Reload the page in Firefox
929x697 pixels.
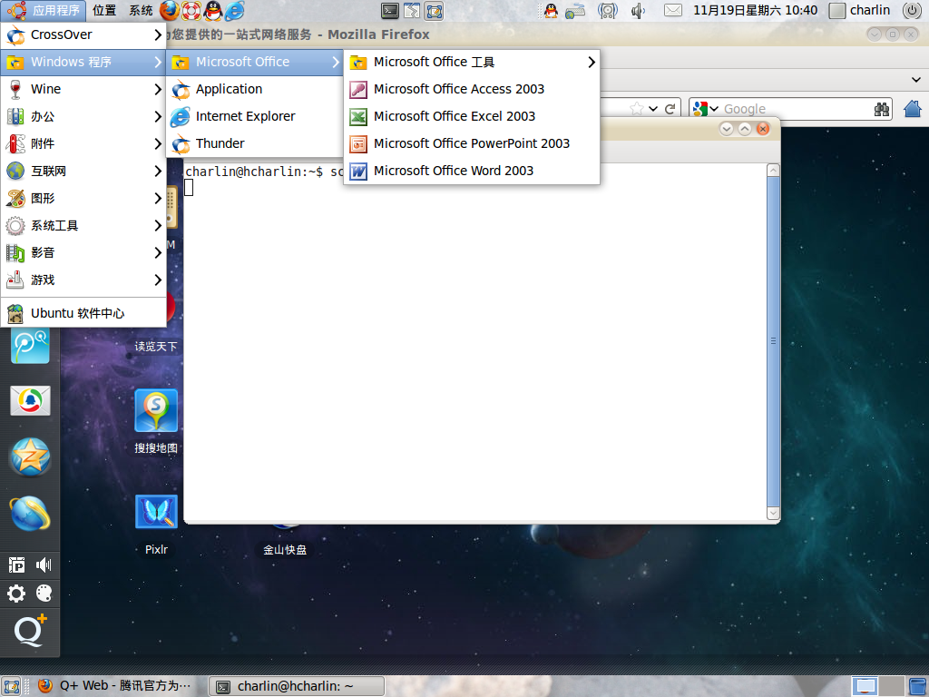pos(670,109)
